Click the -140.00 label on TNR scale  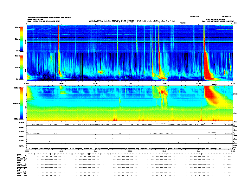point(16,103)
